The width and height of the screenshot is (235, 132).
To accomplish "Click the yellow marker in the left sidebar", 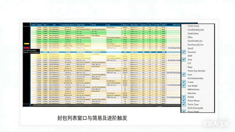I will (x=26, y=44).
